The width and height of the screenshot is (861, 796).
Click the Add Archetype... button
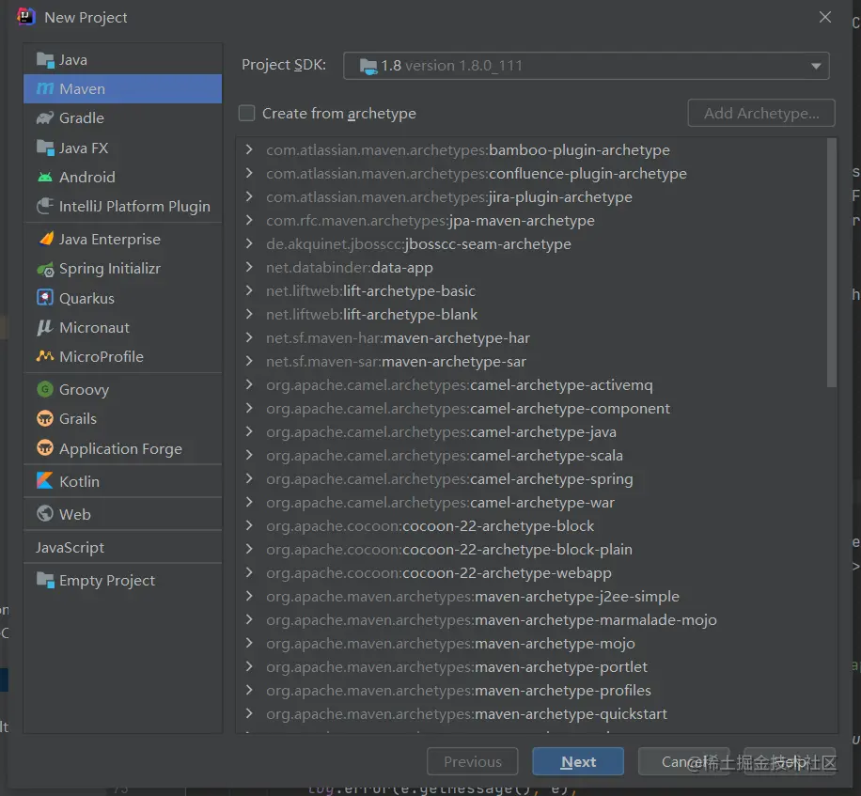761,113
